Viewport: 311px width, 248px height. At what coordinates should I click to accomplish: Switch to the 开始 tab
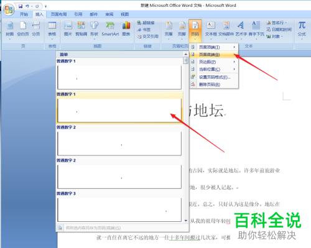click(x=24, y=14)
